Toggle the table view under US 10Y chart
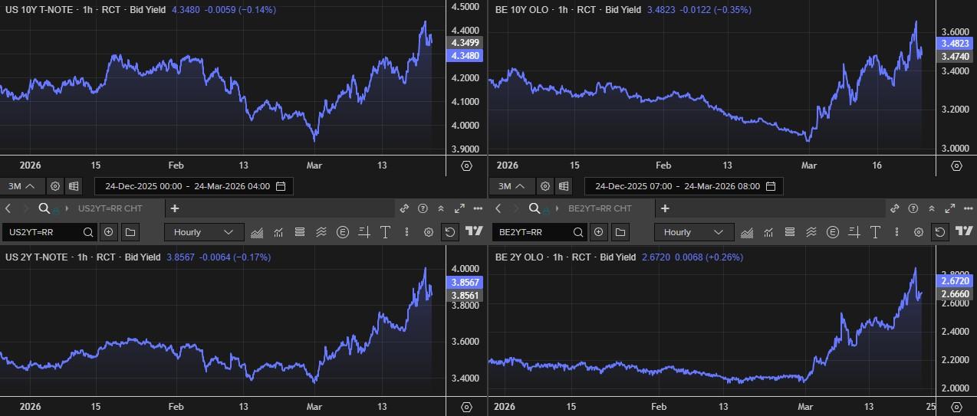Screen dimensions: 977x416 point(74,186)
